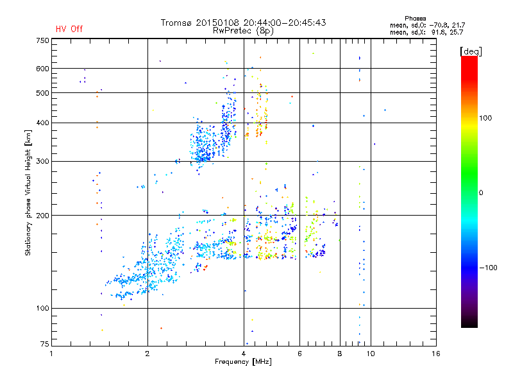Select the 'Tromsø 20150108 20:44:00-20:45:43' title

click(x=243, y=22)
